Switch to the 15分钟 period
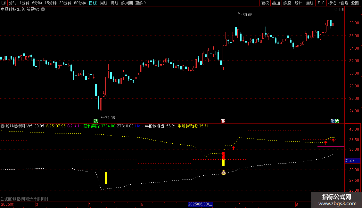This screenshot has height=208, width=362. pos(51,3)
